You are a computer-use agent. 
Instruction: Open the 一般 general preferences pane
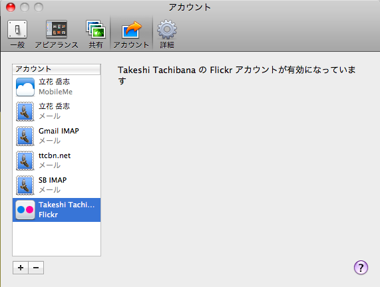(x=17, y=34)
